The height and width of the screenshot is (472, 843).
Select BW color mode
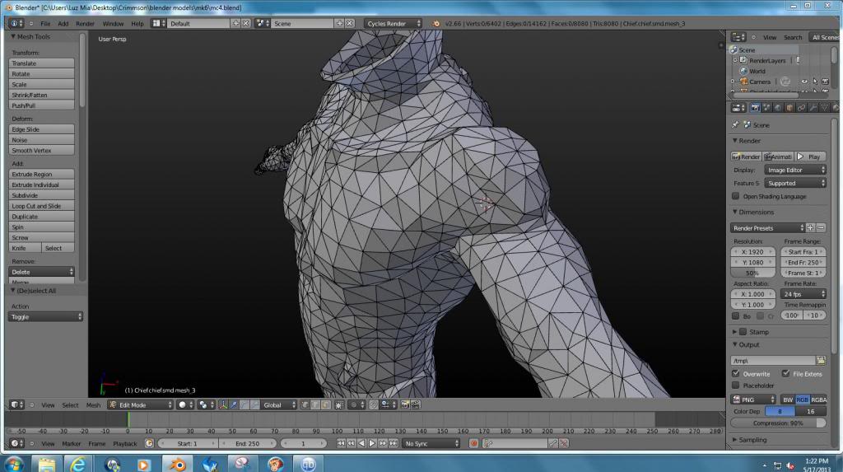[x=788, y=400]
